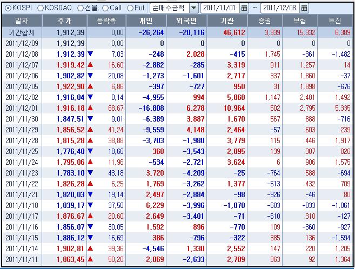Select the date row 2011/11/21
355x269 pixels.
coord(22,195)
